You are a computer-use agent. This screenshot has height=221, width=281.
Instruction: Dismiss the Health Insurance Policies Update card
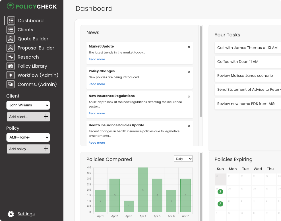(189, 126)
